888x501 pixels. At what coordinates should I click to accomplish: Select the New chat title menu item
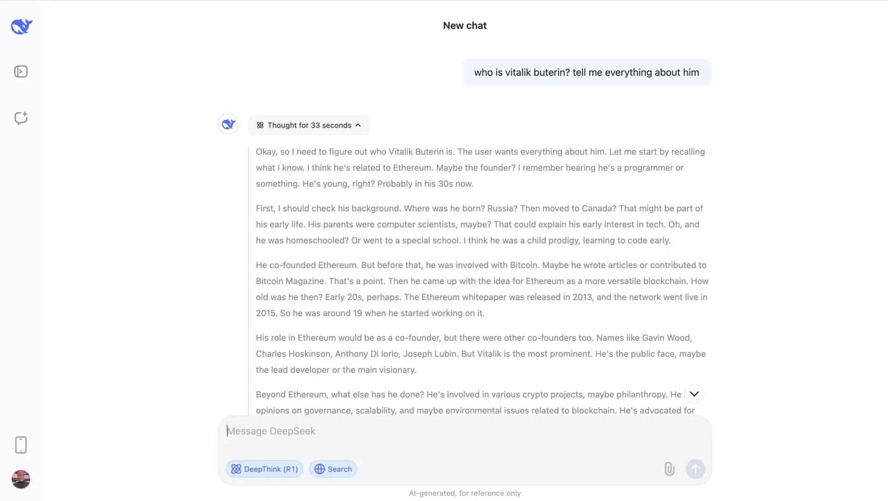(465, 25)
